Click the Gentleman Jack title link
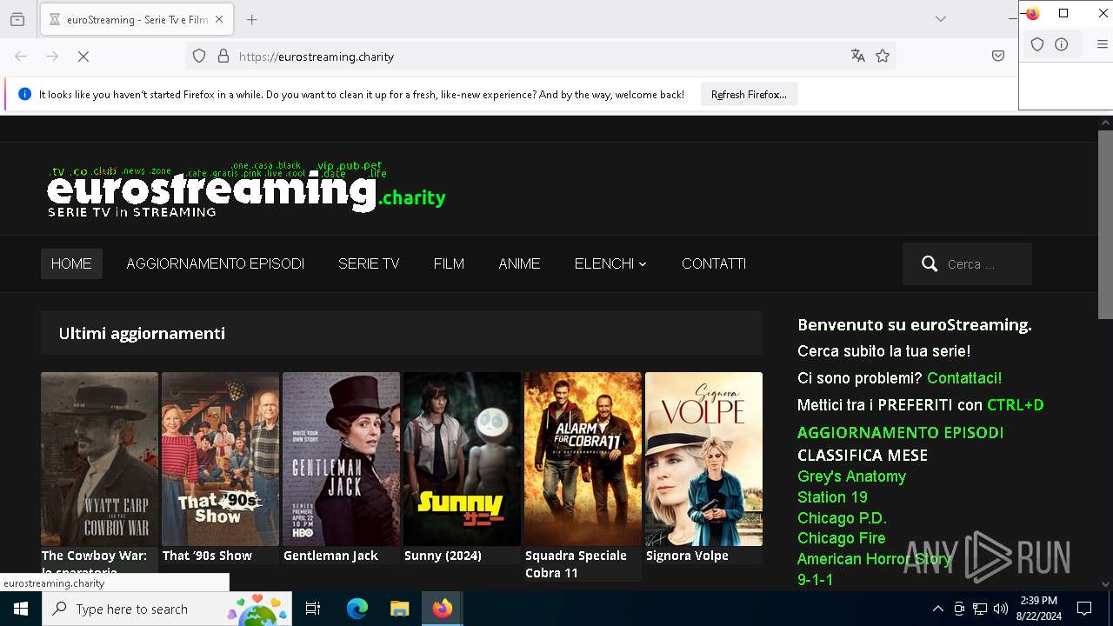Image resolution: width=1113 pixels, height=626 pixels. click(x=330, y=556)
